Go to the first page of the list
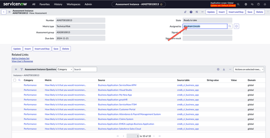Viewport: 270px width, 138px height. coord(118,136)
